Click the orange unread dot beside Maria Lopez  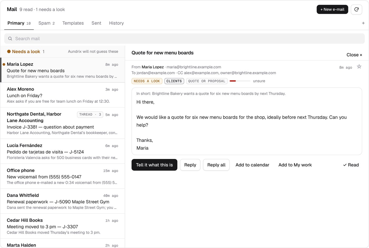[4, 64]
